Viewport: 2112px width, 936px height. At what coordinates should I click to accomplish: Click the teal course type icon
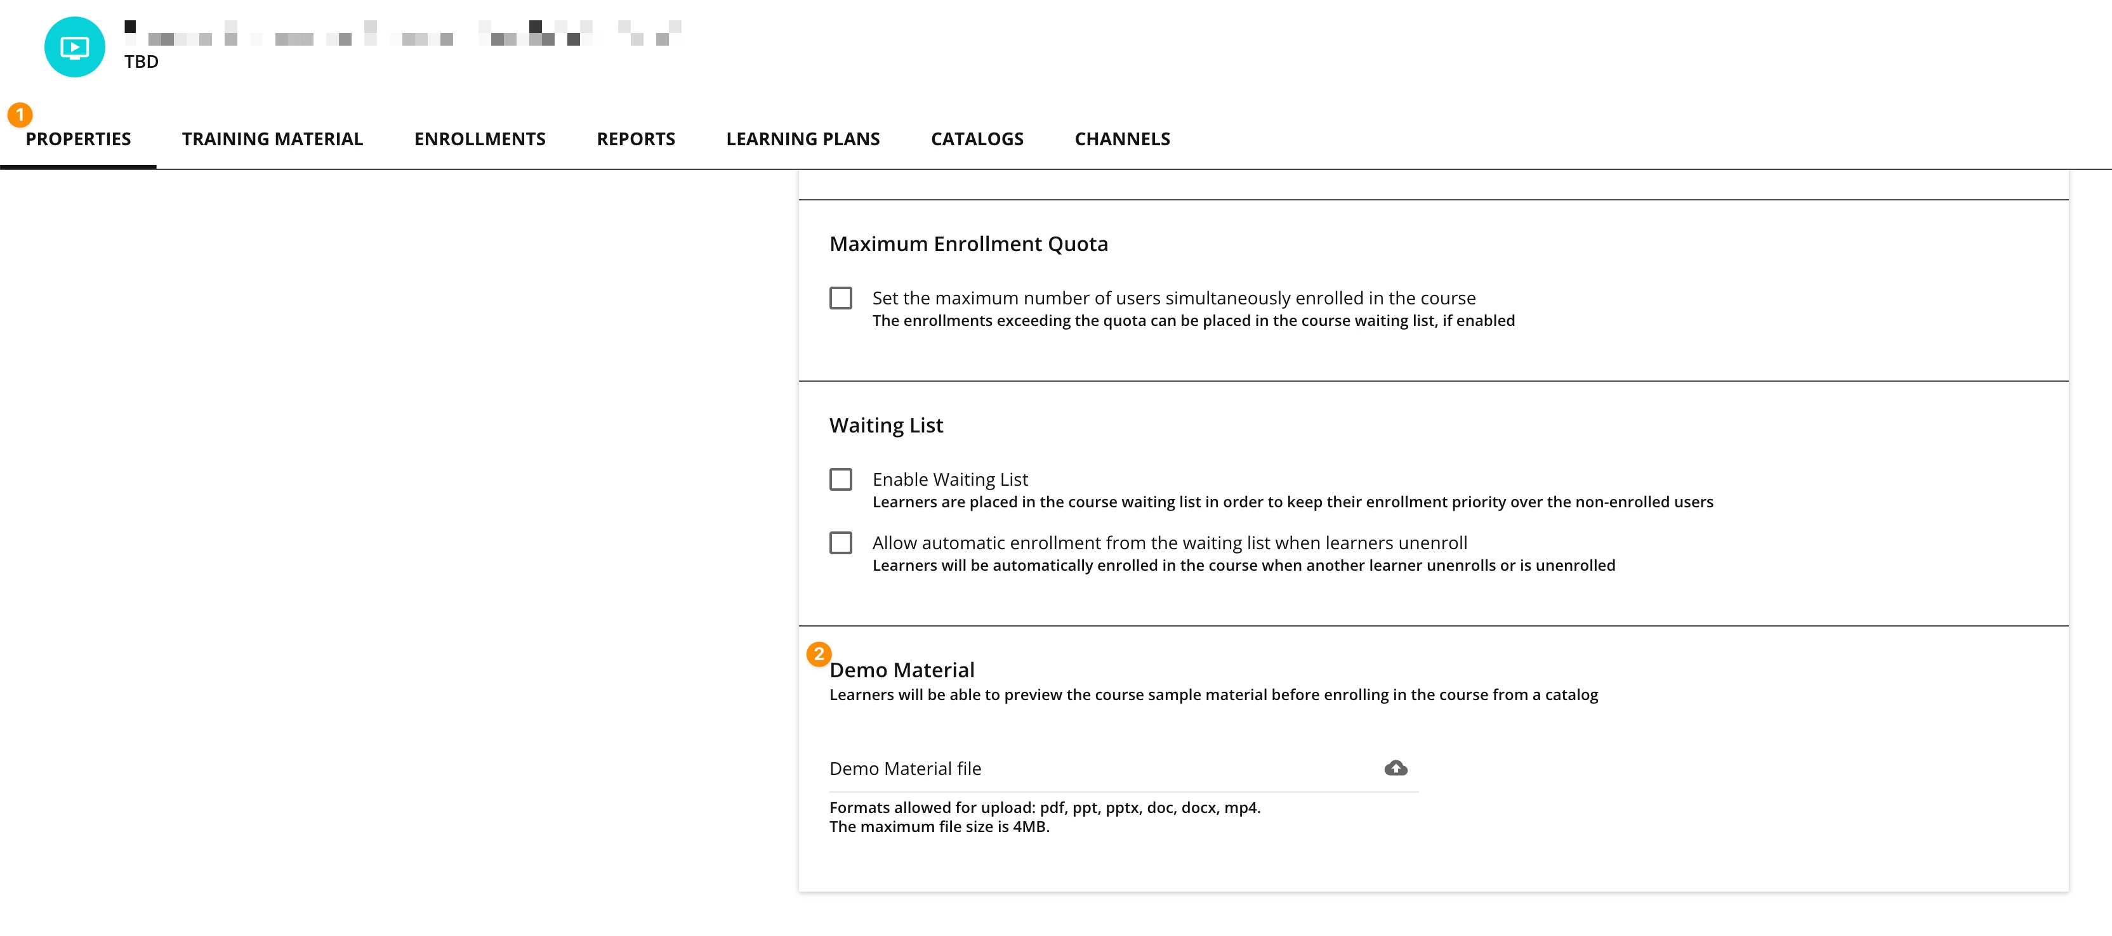point(75,48)
